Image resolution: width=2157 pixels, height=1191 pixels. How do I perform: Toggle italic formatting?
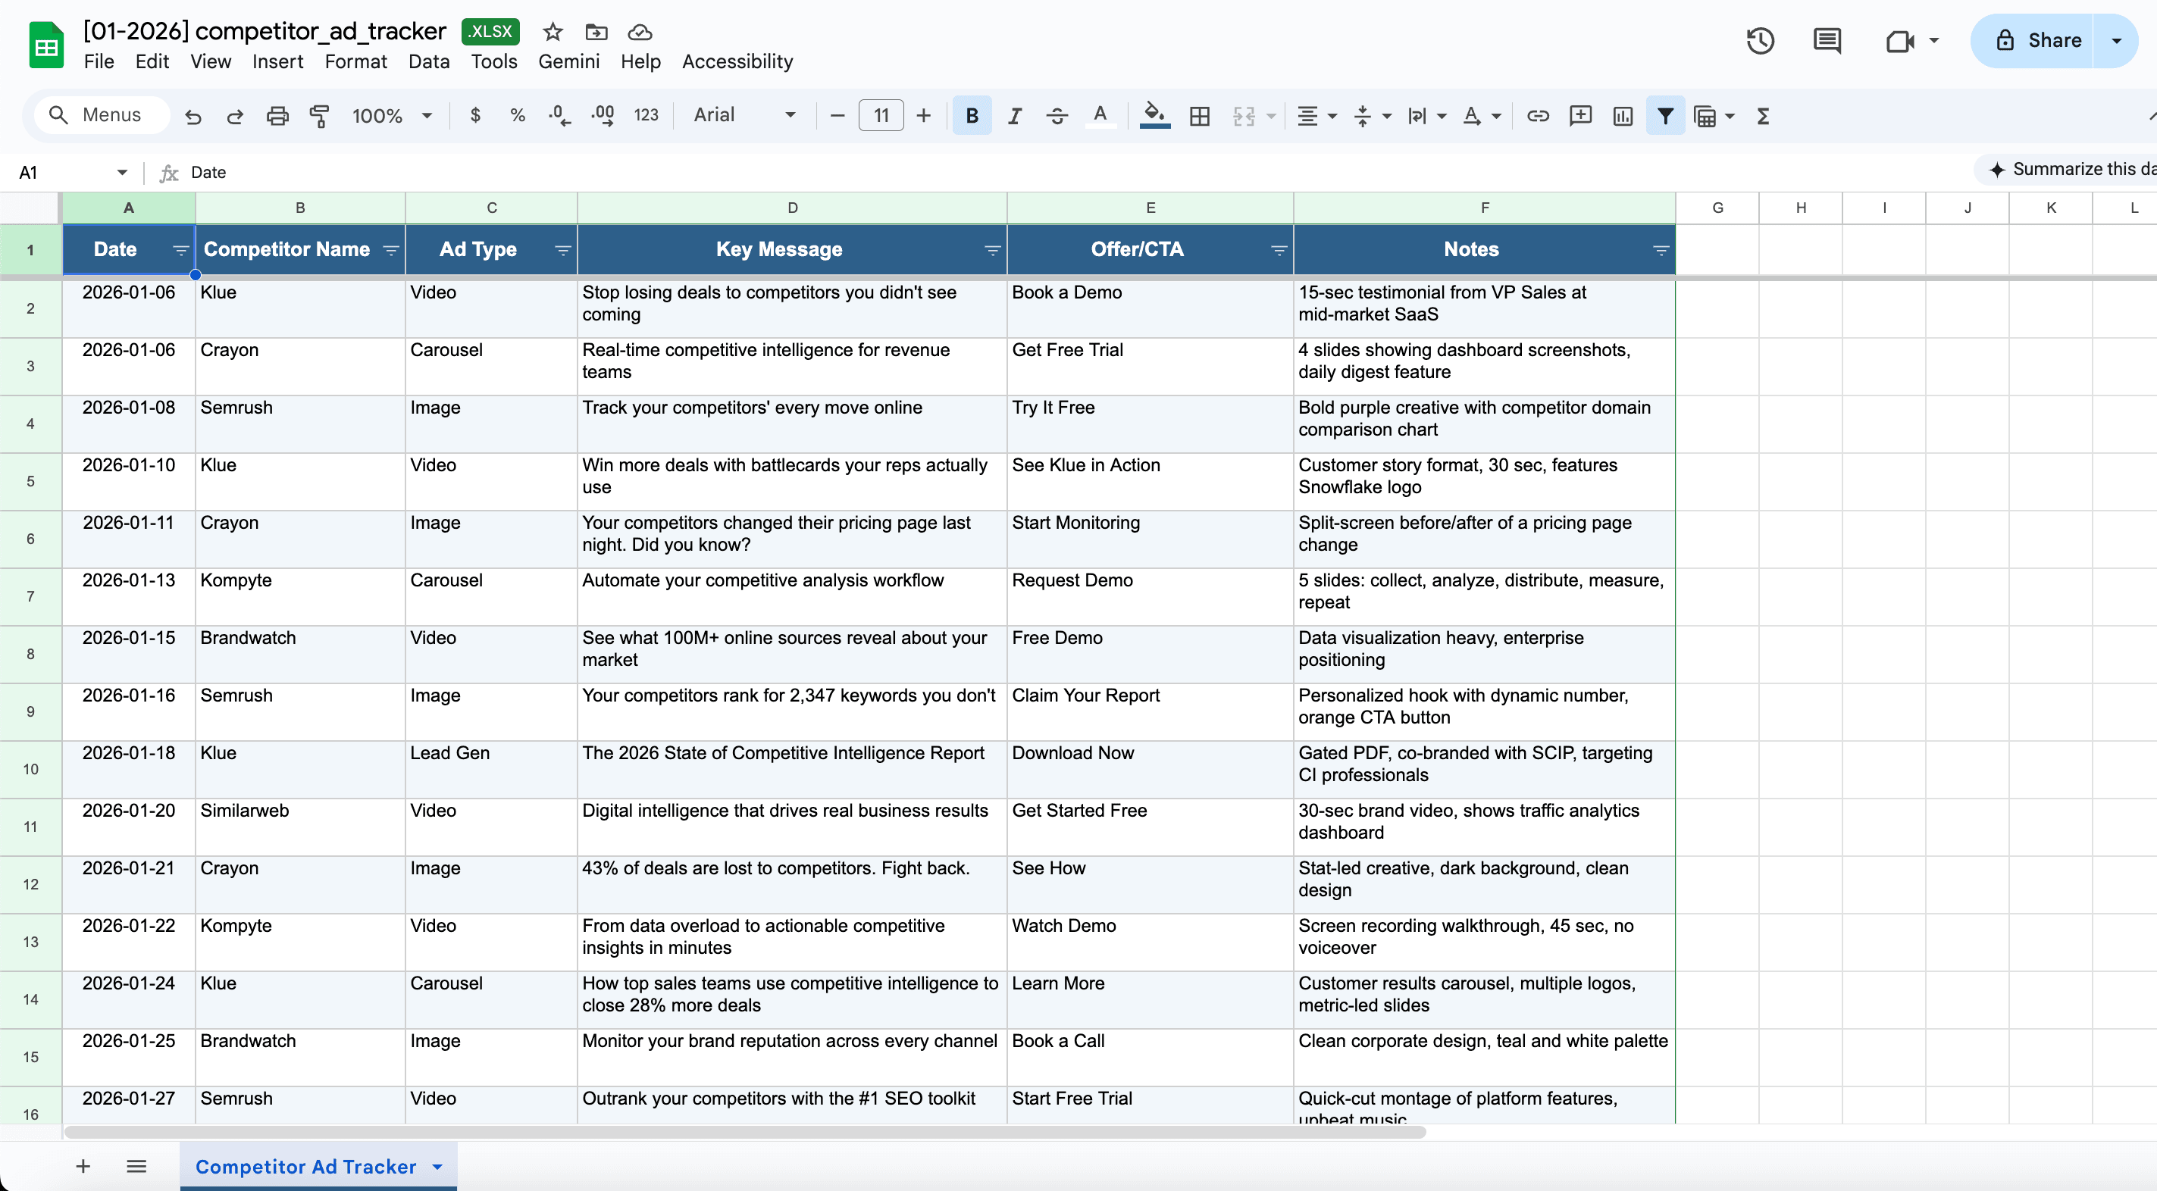click(x=1014, y=115)
